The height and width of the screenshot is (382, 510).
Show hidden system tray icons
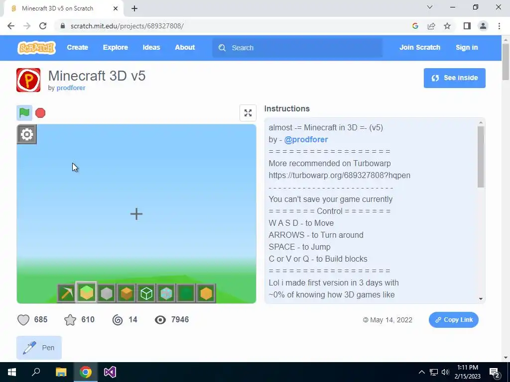(421, 372)
